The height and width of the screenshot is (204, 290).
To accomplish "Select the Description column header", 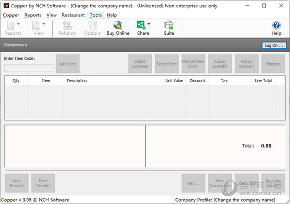I will tap(108, 81).
